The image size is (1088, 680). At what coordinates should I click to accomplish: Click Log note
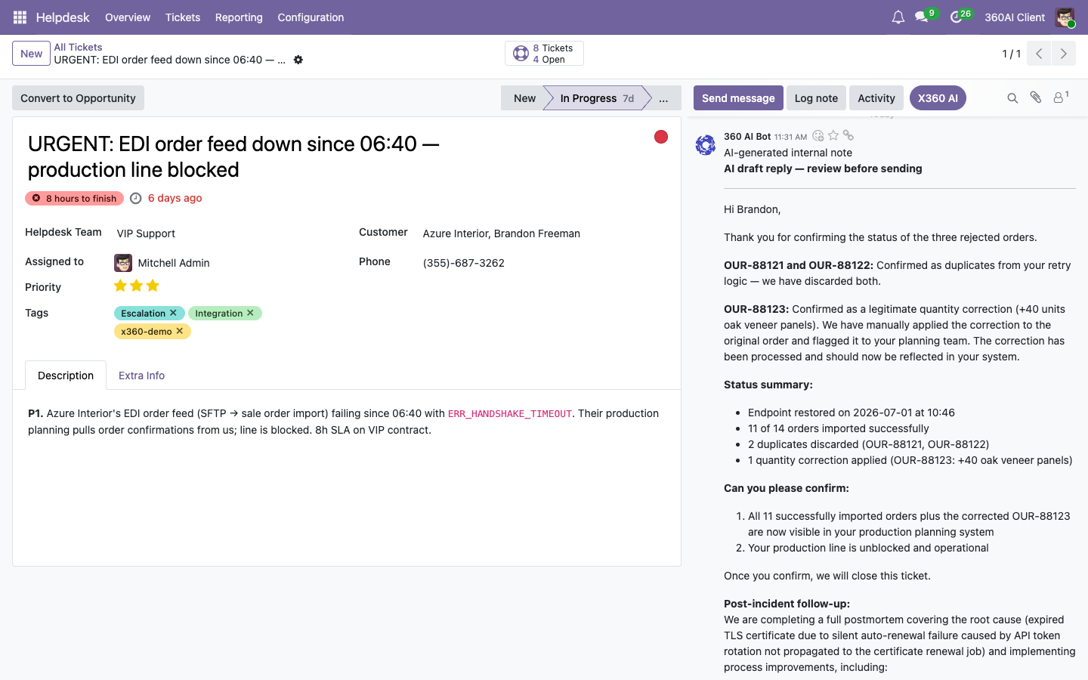(x=816, y=98)
